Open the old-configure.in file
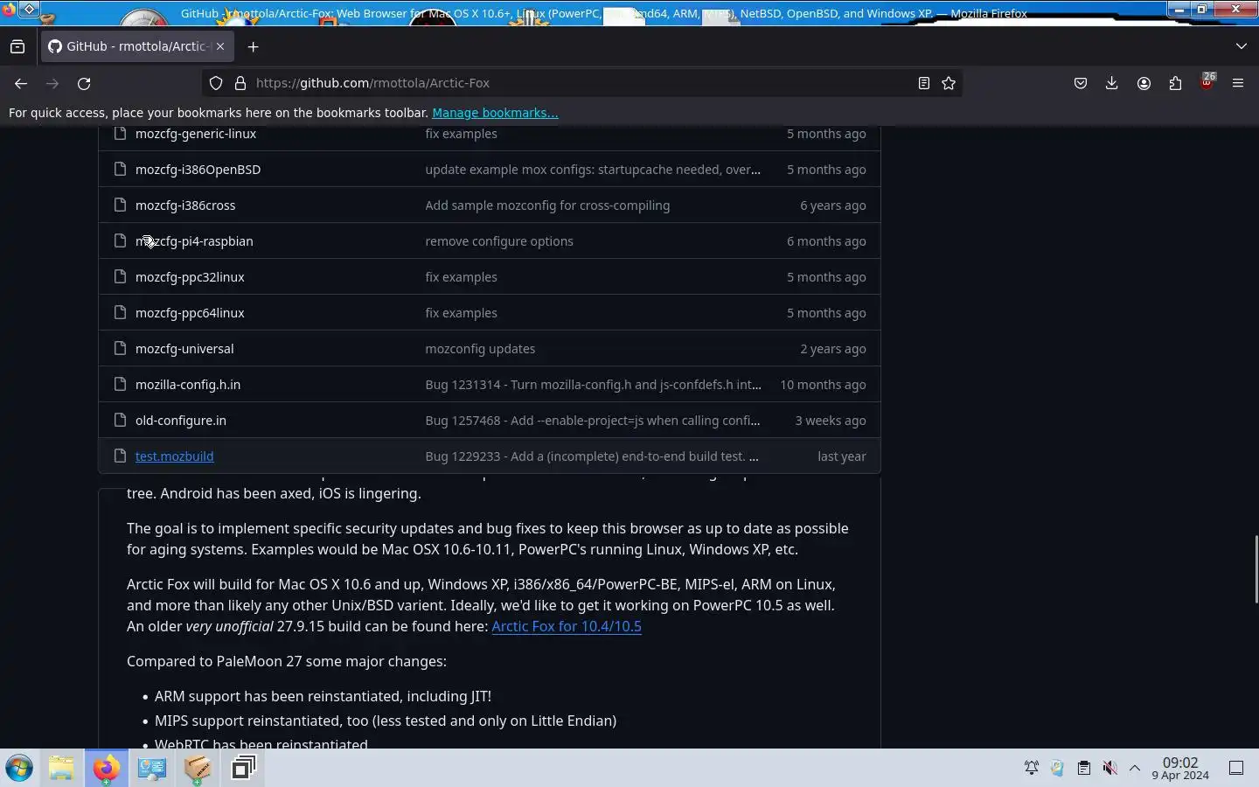Viewport: 1259px width, 787px height. pyautogui.click(x=181, y=421)
